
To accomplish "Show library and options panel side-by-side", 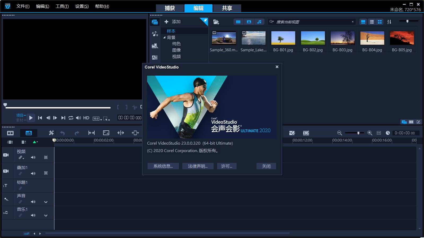I will [411, 122].
